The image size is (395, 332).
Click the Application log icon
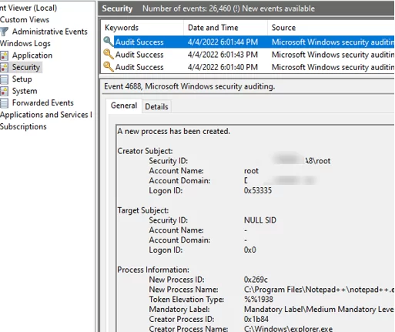(4, 55)
